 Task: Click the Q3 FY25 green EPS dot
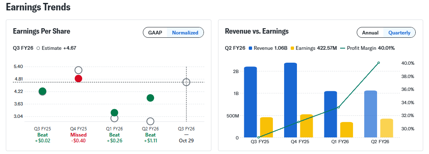pyautogui.click(x=42, y=91)
